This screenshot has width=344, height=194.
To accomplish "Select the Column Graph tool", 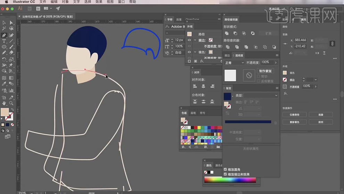I will coord(11,91).
